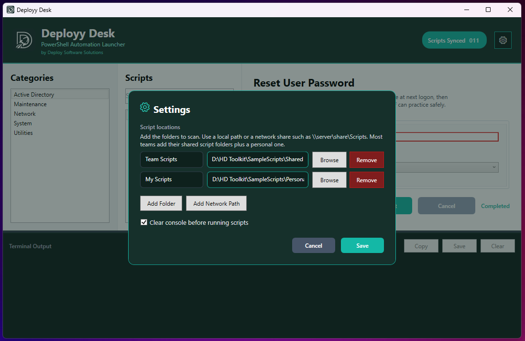Select Maintenance category
This screenshot has height=341, width=525.
pos(60,104)
